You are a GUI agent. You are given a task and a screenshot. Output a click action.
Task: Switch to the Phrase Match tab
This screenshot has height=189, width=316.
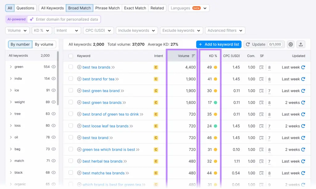click(x=107, y=8)
